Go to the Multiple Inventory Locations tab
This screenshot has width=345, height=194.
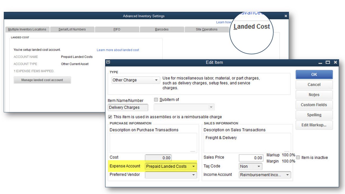27,29
